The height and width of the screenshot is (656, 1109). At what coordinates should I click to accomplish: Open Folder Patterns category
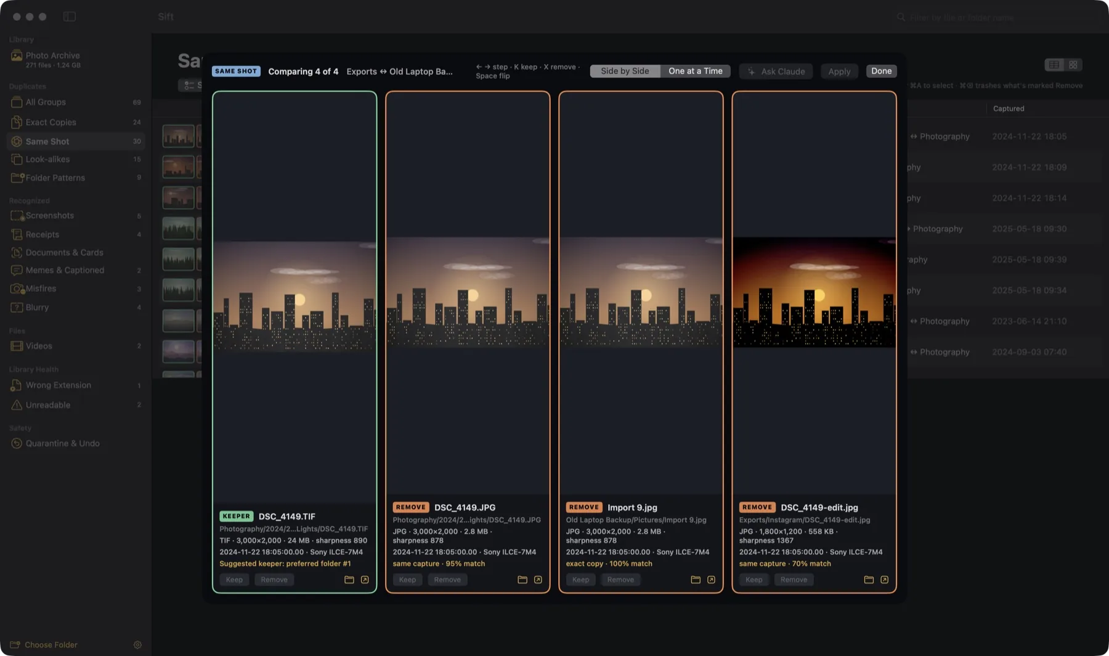(x=76, y=178)
